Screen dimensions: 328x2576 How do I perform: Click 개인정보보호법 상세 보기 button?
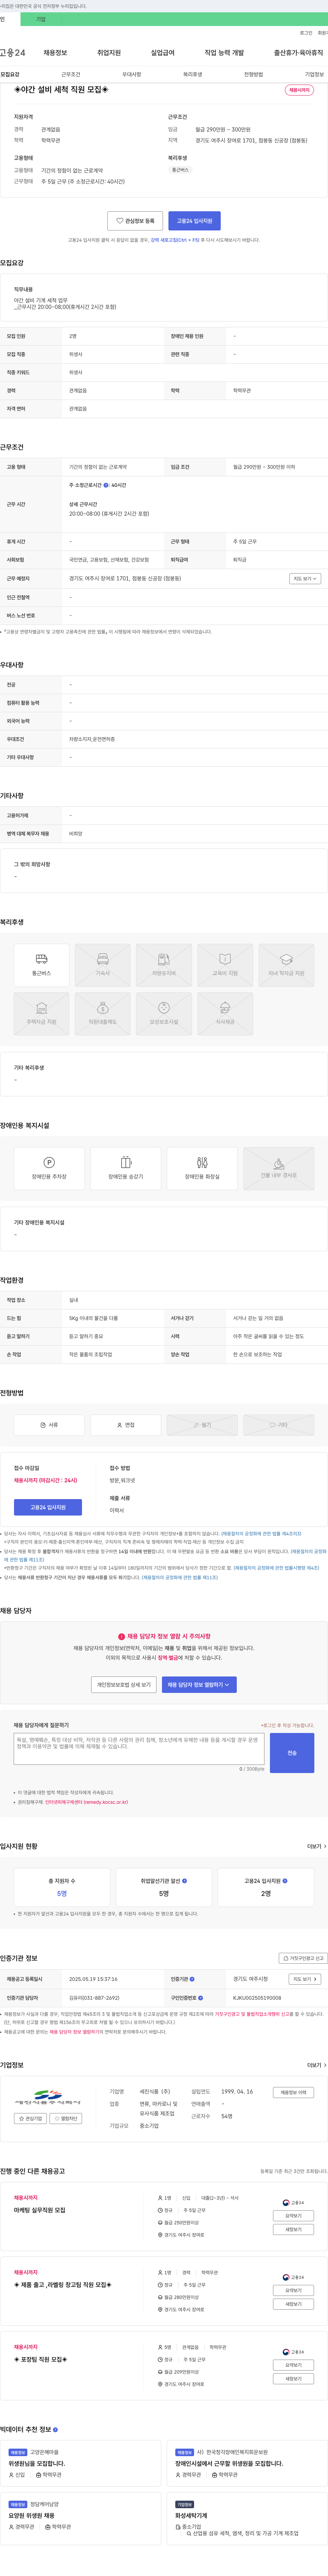coord(124,1685)
